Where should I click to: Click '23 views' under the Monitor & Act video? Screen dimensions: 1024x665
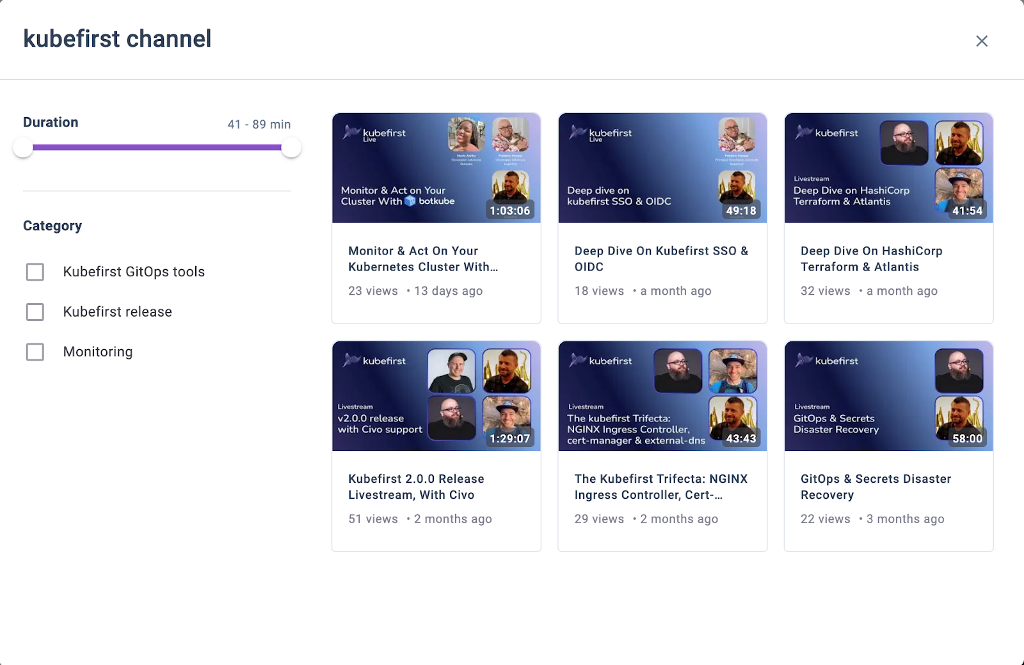tap(373, 291)
